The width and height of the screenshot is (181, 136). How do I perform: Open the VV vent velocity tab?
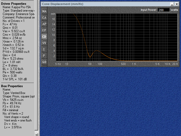(44, 43)
